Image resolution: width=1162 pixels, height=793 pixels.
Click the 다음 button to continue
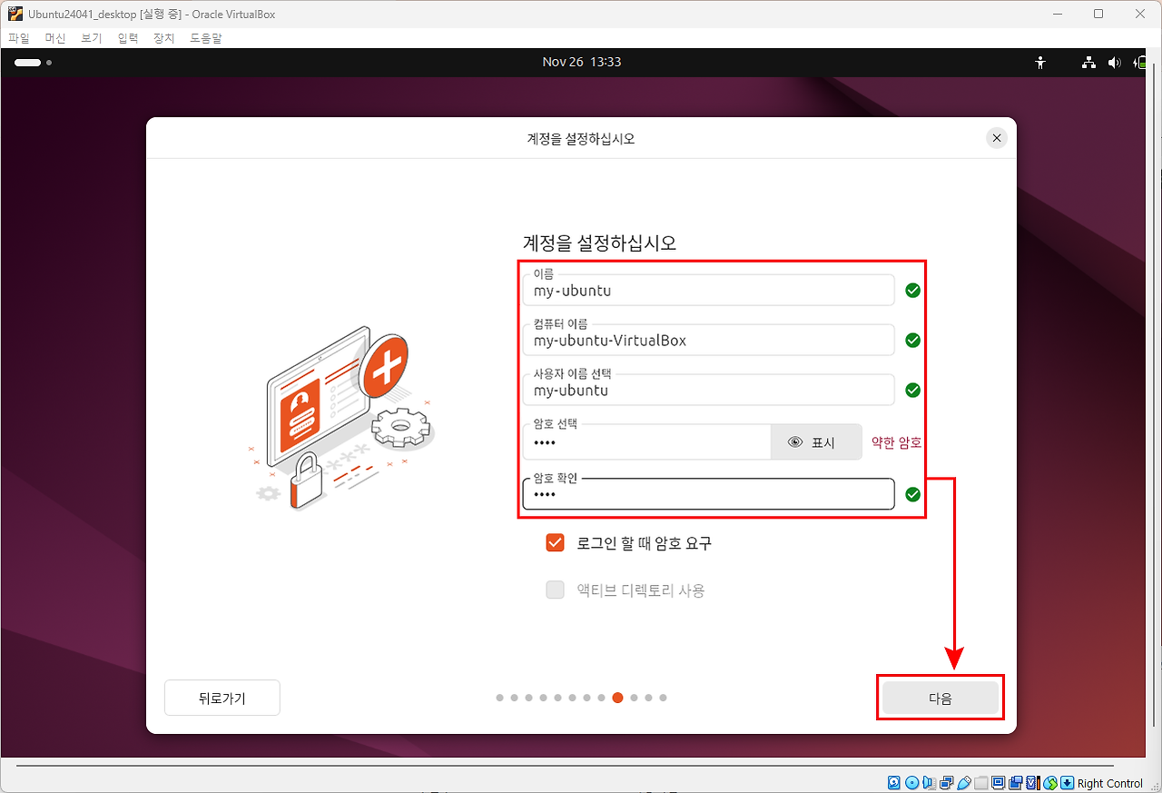940,698
